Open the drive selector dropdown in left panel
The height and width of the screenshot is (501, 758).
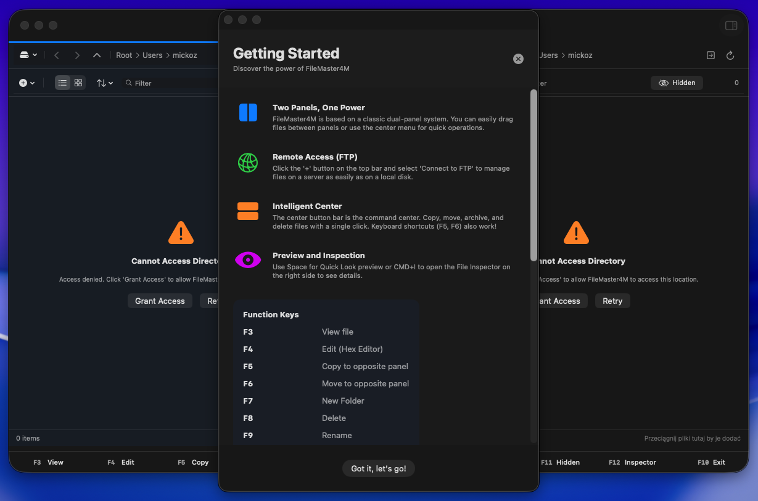(x=28, y=55)
